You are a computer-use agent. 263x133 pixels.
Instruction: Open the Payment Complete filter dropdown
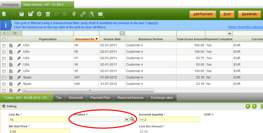[229, 33]
